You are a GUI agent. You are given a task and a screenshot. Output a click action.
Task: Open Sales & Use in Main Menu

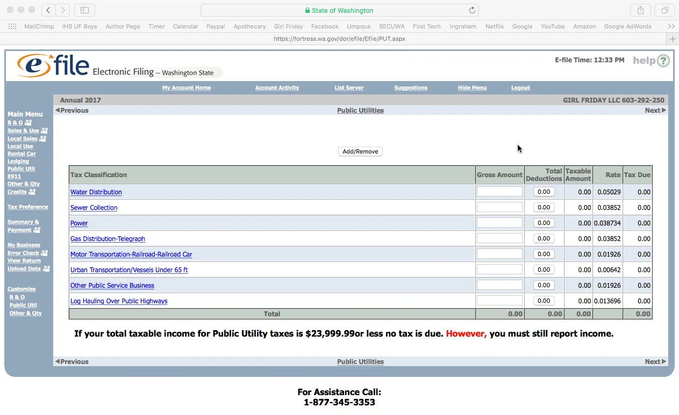(x=23, y=130)
